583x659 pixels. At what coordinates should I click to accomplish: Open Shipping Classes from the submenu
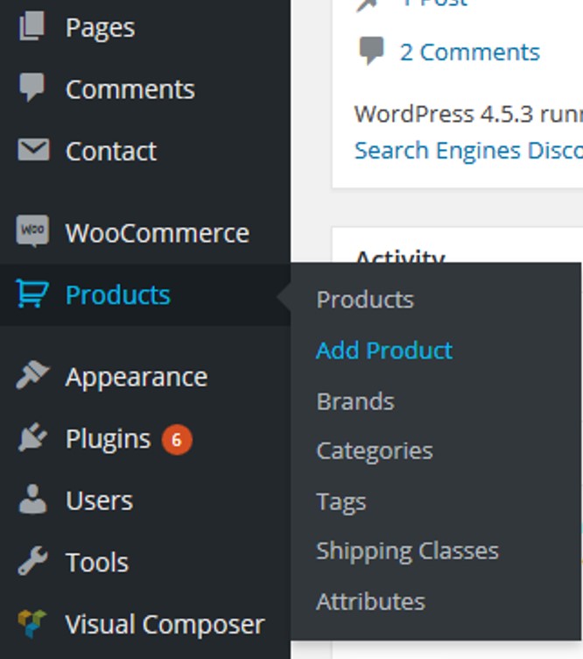(x=407, y=551)
